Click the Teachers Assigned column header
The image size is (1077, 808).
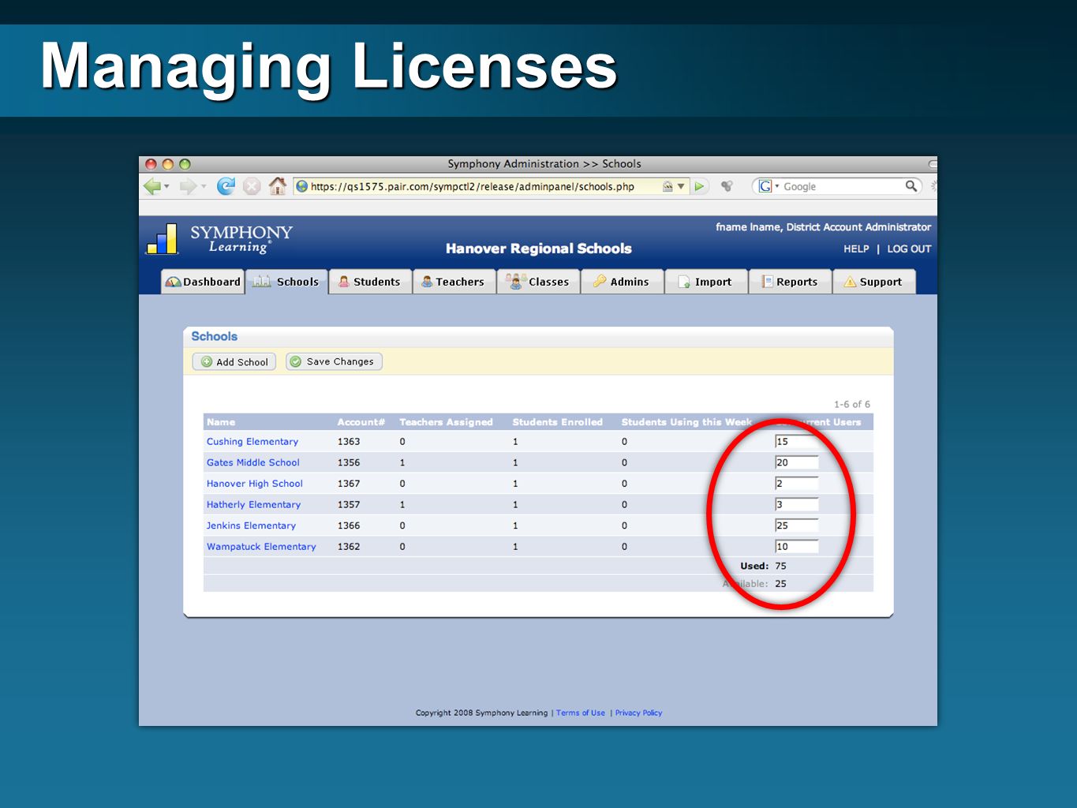pyautogui.click(x=446, y=422)
